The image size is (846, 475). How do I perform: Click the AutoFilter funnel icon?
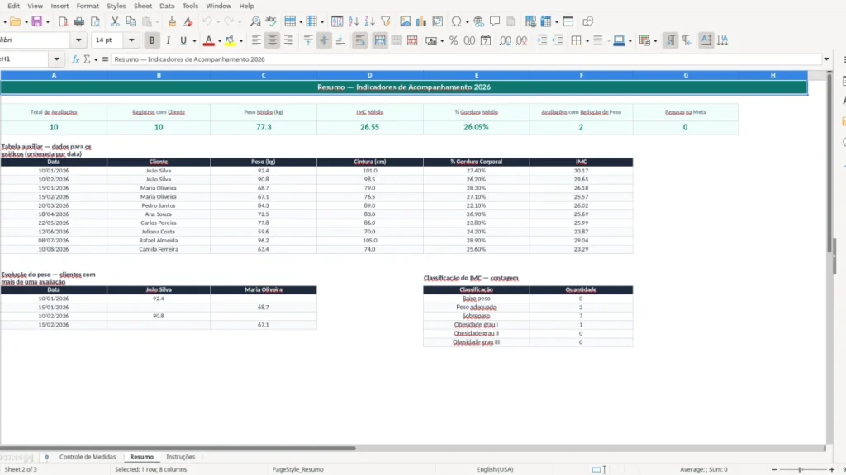386,21
